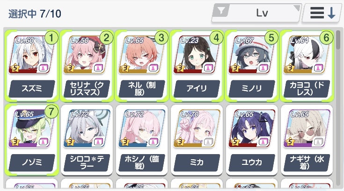The image size is (344, 191).
Task: Select the ホシノ(臨戦) portrait
Action: pos(142,128)
